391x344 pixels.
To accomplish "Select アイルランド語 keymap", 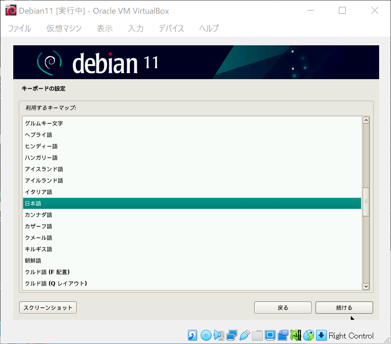I will [x=192, y=181].
